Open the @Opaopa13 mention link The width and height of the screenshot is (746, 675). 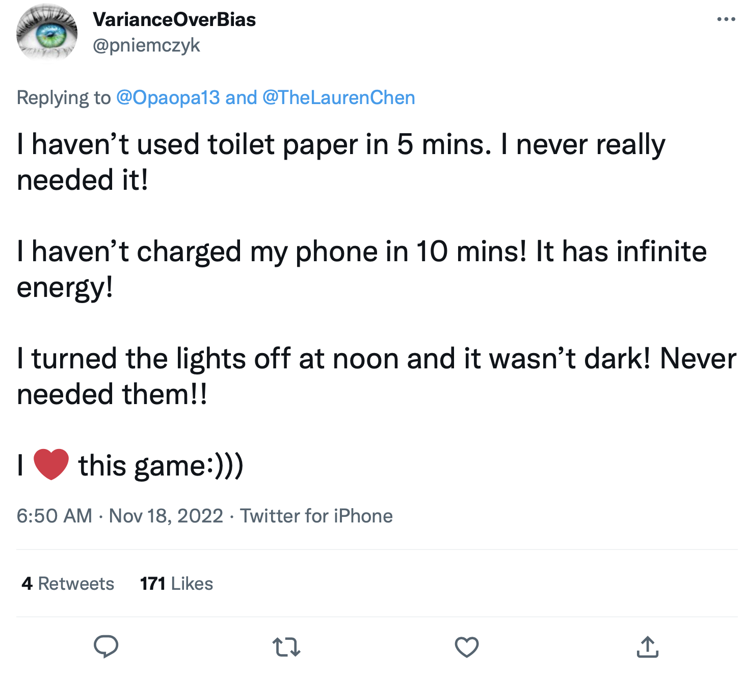pos(168,97)
